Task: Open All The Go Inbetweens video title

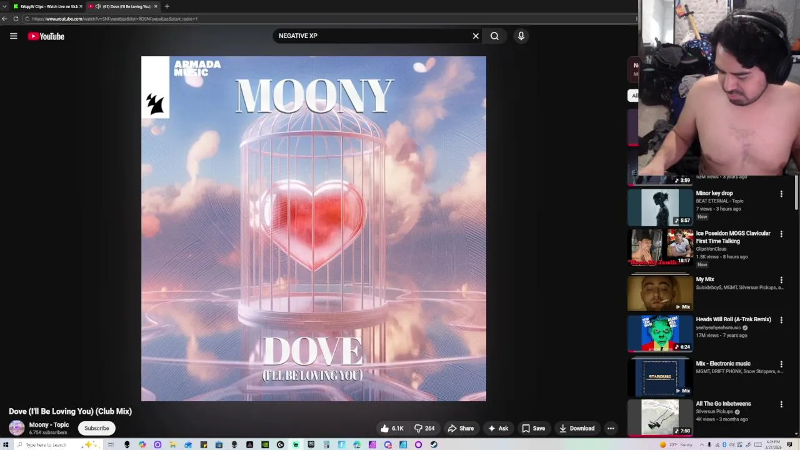Action: [724, 404]
